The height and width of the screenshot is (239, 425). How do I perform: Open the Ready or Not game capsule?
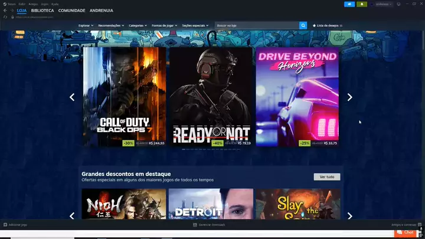pyautogui.click(x=211, y=97)
